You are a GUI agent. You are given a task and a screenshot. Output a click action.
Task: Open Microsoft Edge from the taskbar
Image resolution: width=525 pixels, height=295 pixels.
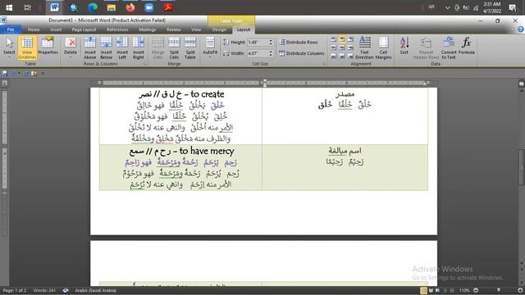click(93, 7)
